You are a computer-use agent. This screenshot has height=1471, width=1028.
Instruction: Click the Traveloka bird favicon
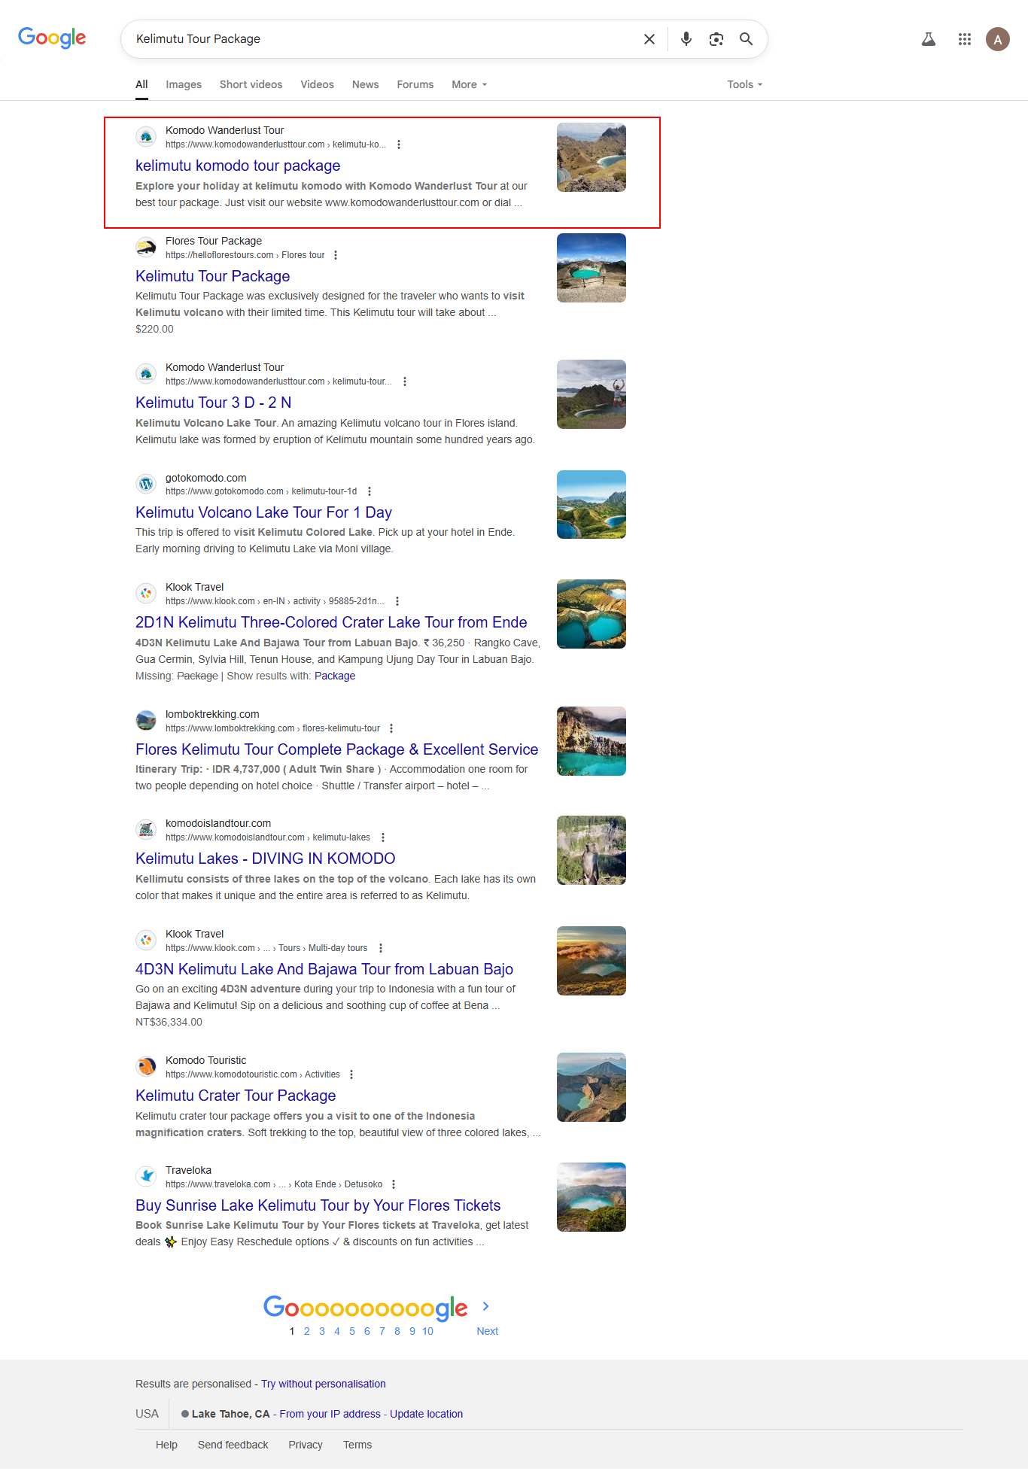pos(146,1176)
